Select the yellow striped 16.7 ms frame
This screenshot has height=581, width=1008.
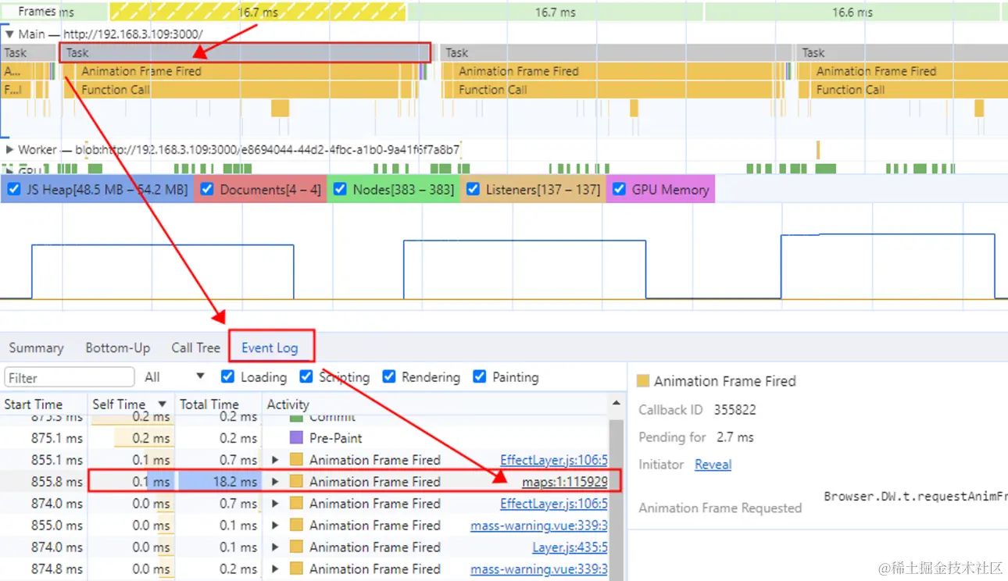tap(257, 12)
